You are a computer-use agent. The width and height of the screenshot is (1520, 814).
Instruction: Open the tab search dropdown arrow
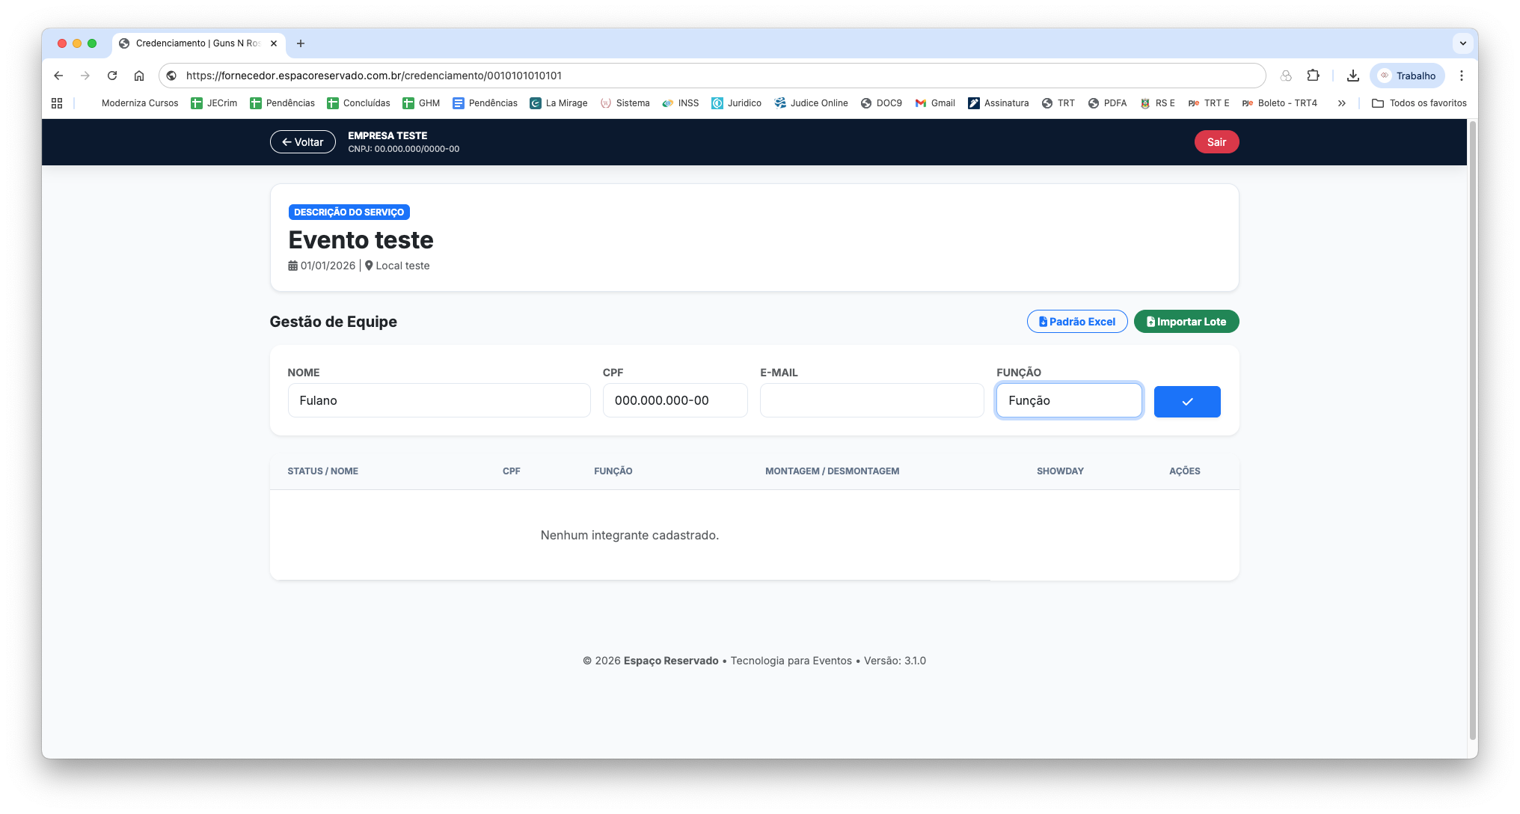tap(1462, 43)
